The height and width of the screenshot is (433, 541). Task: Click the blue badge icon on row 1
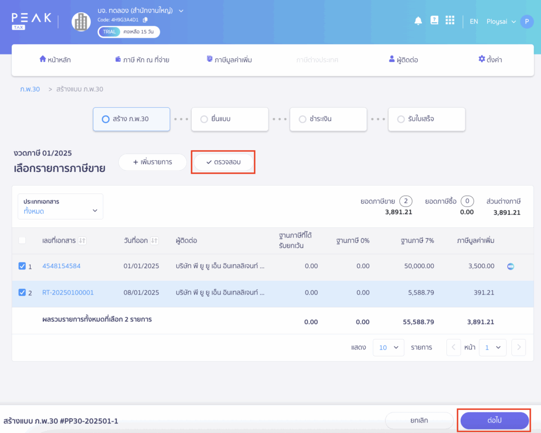(511, 266)
